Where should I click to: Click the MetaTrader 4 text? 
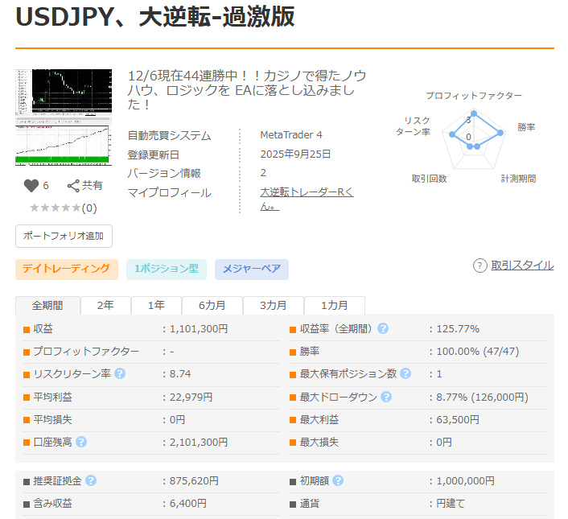coord(291,135)
